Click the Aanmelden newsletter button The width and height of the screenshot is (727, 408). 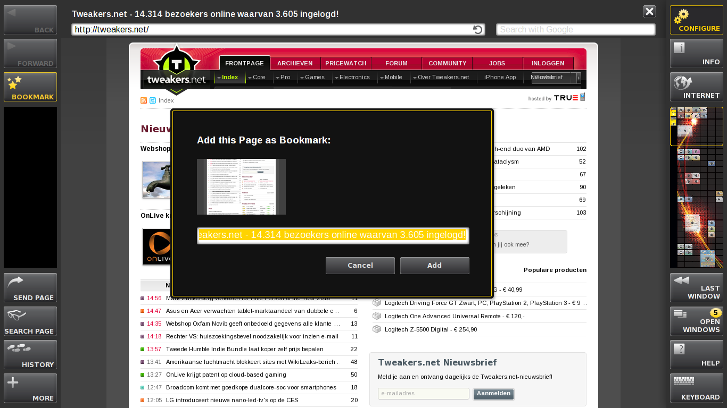pos(493,394)
